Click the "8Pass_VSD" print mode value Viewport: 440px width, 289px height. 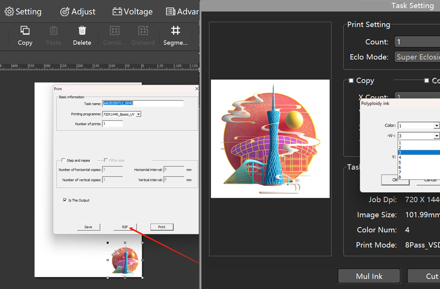422,245
